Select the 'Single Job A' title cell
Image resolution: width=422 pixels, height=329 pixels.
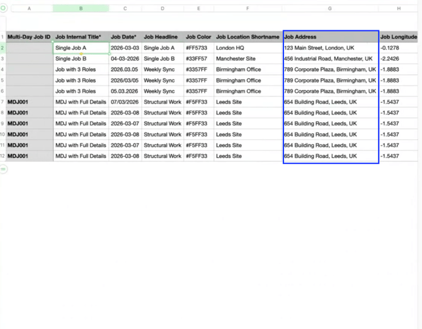pos(81,48)
